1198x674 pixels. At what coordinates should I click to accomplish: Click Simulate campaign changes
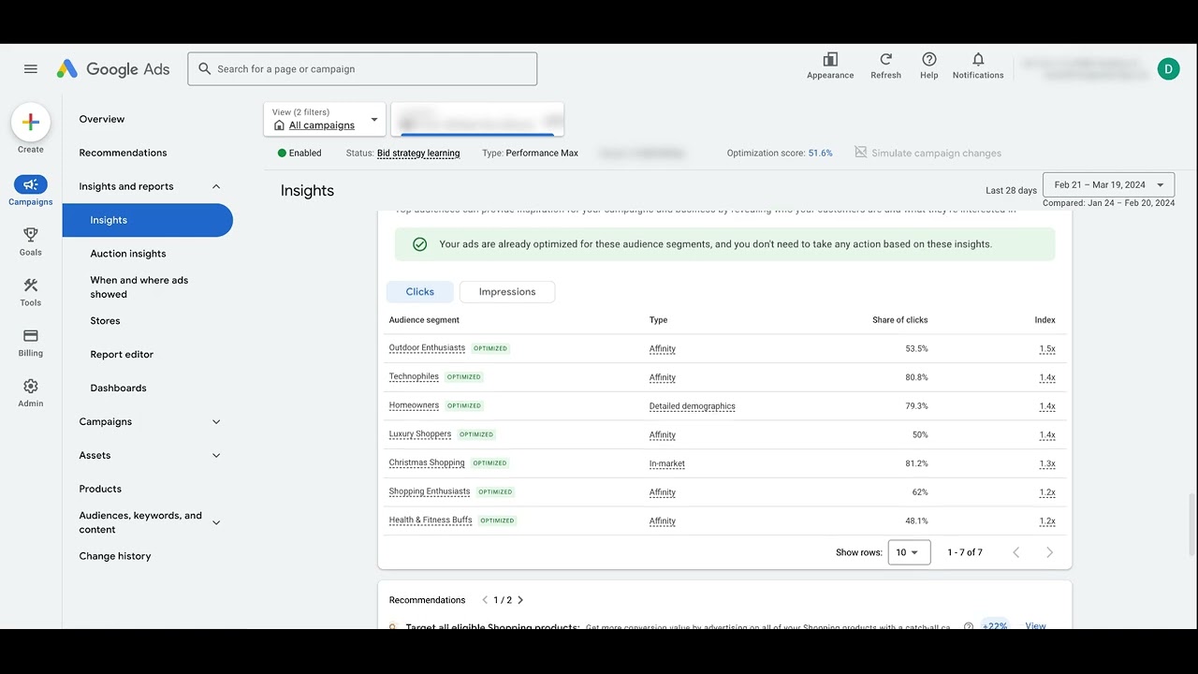tap(928, 153)
